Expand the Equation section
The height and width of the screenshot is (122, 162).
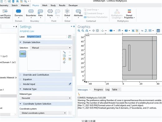(x=21, y=79)
